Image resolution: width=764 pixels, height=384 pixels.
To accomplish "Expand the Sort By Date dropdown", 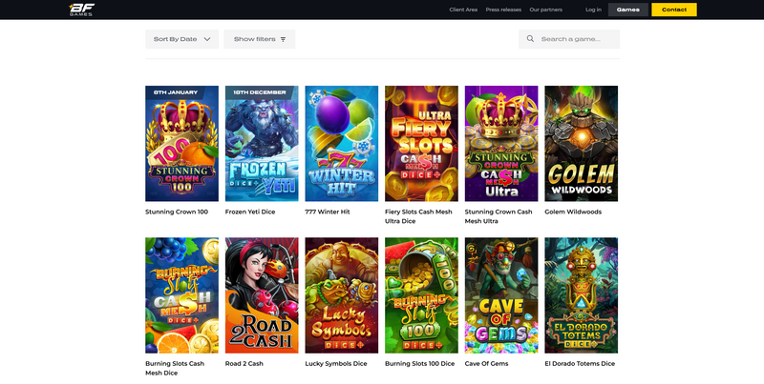I will tap(181, 39).
